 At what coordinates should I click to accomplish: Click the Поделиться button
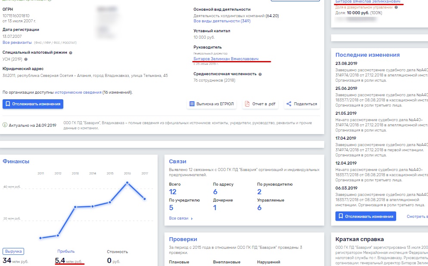(x=302, y=104)
